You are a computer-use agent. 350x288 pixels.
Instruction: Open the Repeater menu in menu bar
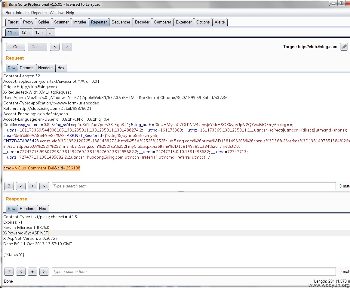click(39, 13)
